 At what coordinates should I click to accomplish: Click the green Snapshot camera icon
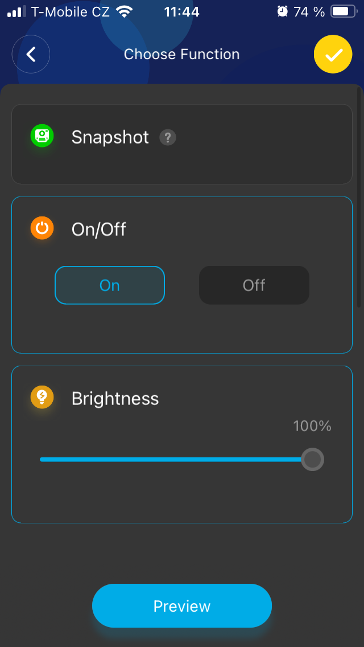(42, 136)
